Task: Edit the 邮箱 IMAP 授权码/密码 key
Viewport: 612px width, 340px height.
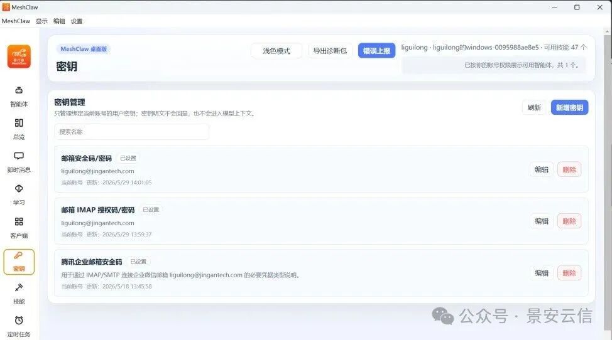Action: (x=542, y=221)
